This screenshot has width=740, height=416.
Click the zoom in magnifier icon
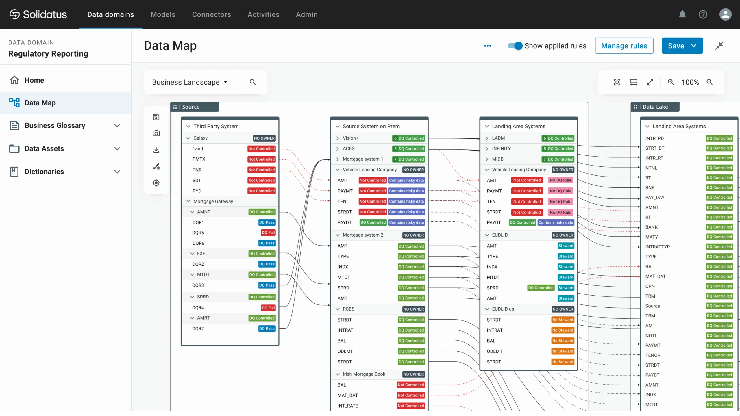pos(671,82)
